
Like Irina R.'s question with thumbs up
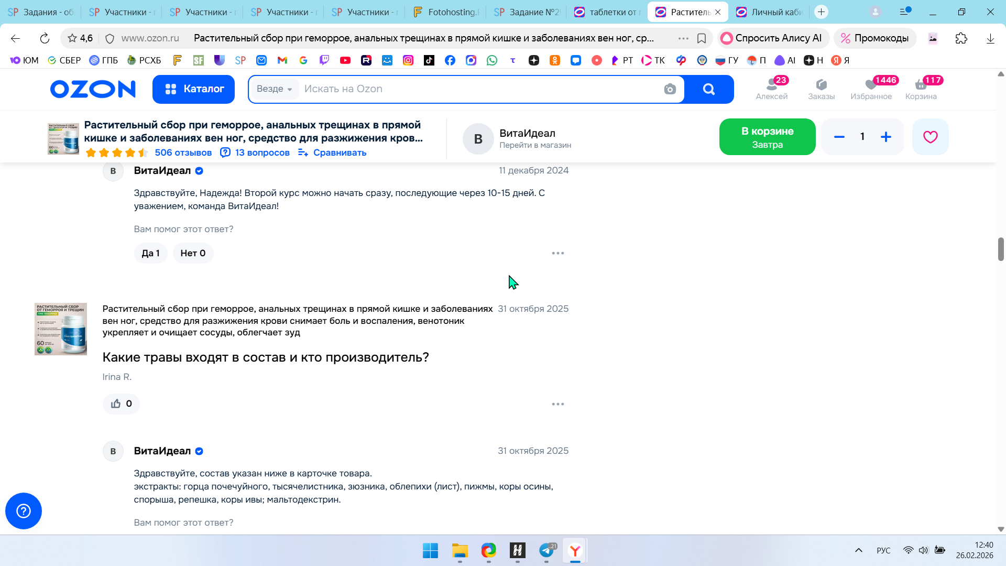[121, 404]
